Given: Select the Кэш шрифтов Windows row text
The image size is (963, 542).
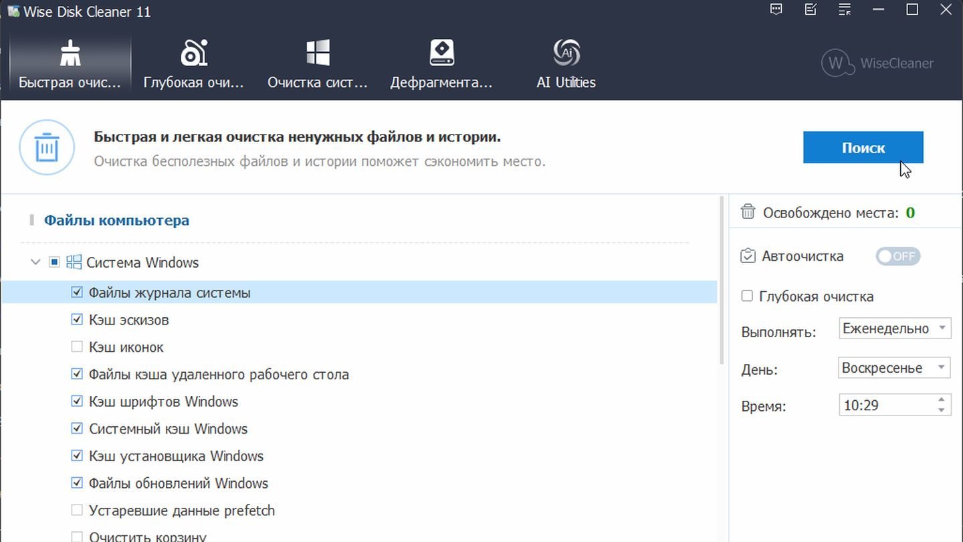Looking at the screenshot, I should pyautogui.click(x=164, y=401).
